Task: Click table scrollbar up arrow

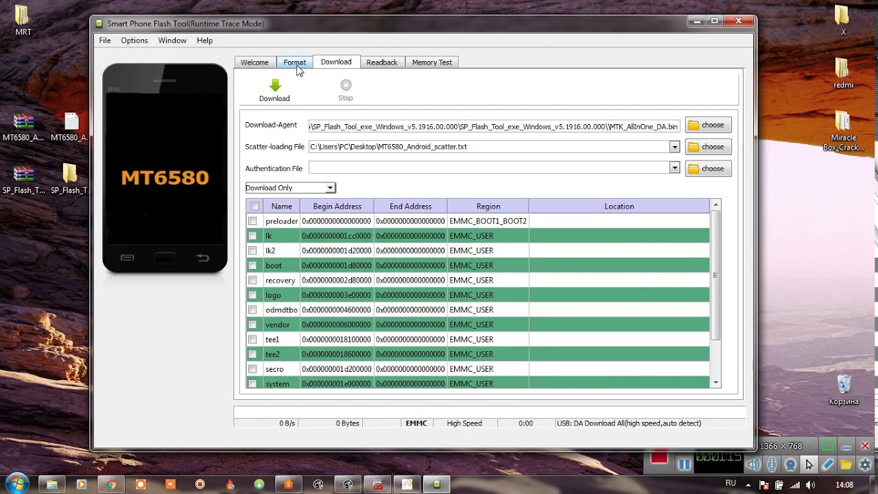Action: click(x=716, y=204)
